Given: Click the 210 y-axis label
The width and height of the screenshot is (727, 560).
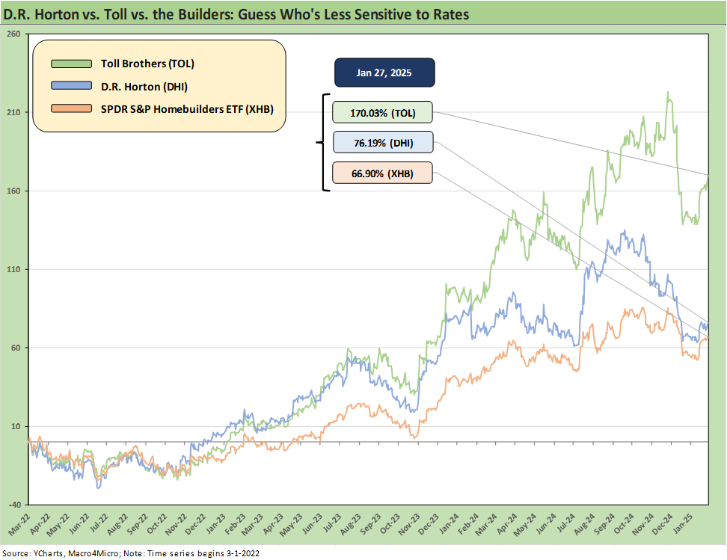Looking at the screenshot, I should [14, 113].
